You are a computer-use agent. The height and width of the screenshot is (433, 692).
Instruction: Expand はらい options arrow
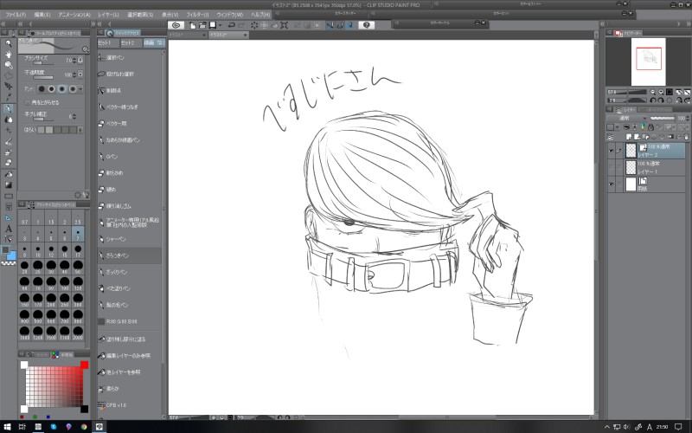[x=80, y=130]
